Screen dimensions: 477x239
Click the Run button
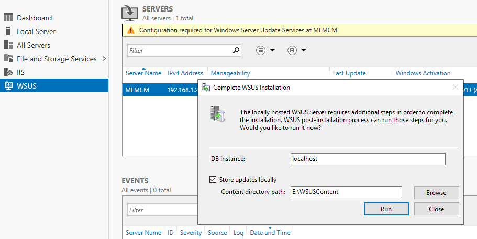pos(386,209)
